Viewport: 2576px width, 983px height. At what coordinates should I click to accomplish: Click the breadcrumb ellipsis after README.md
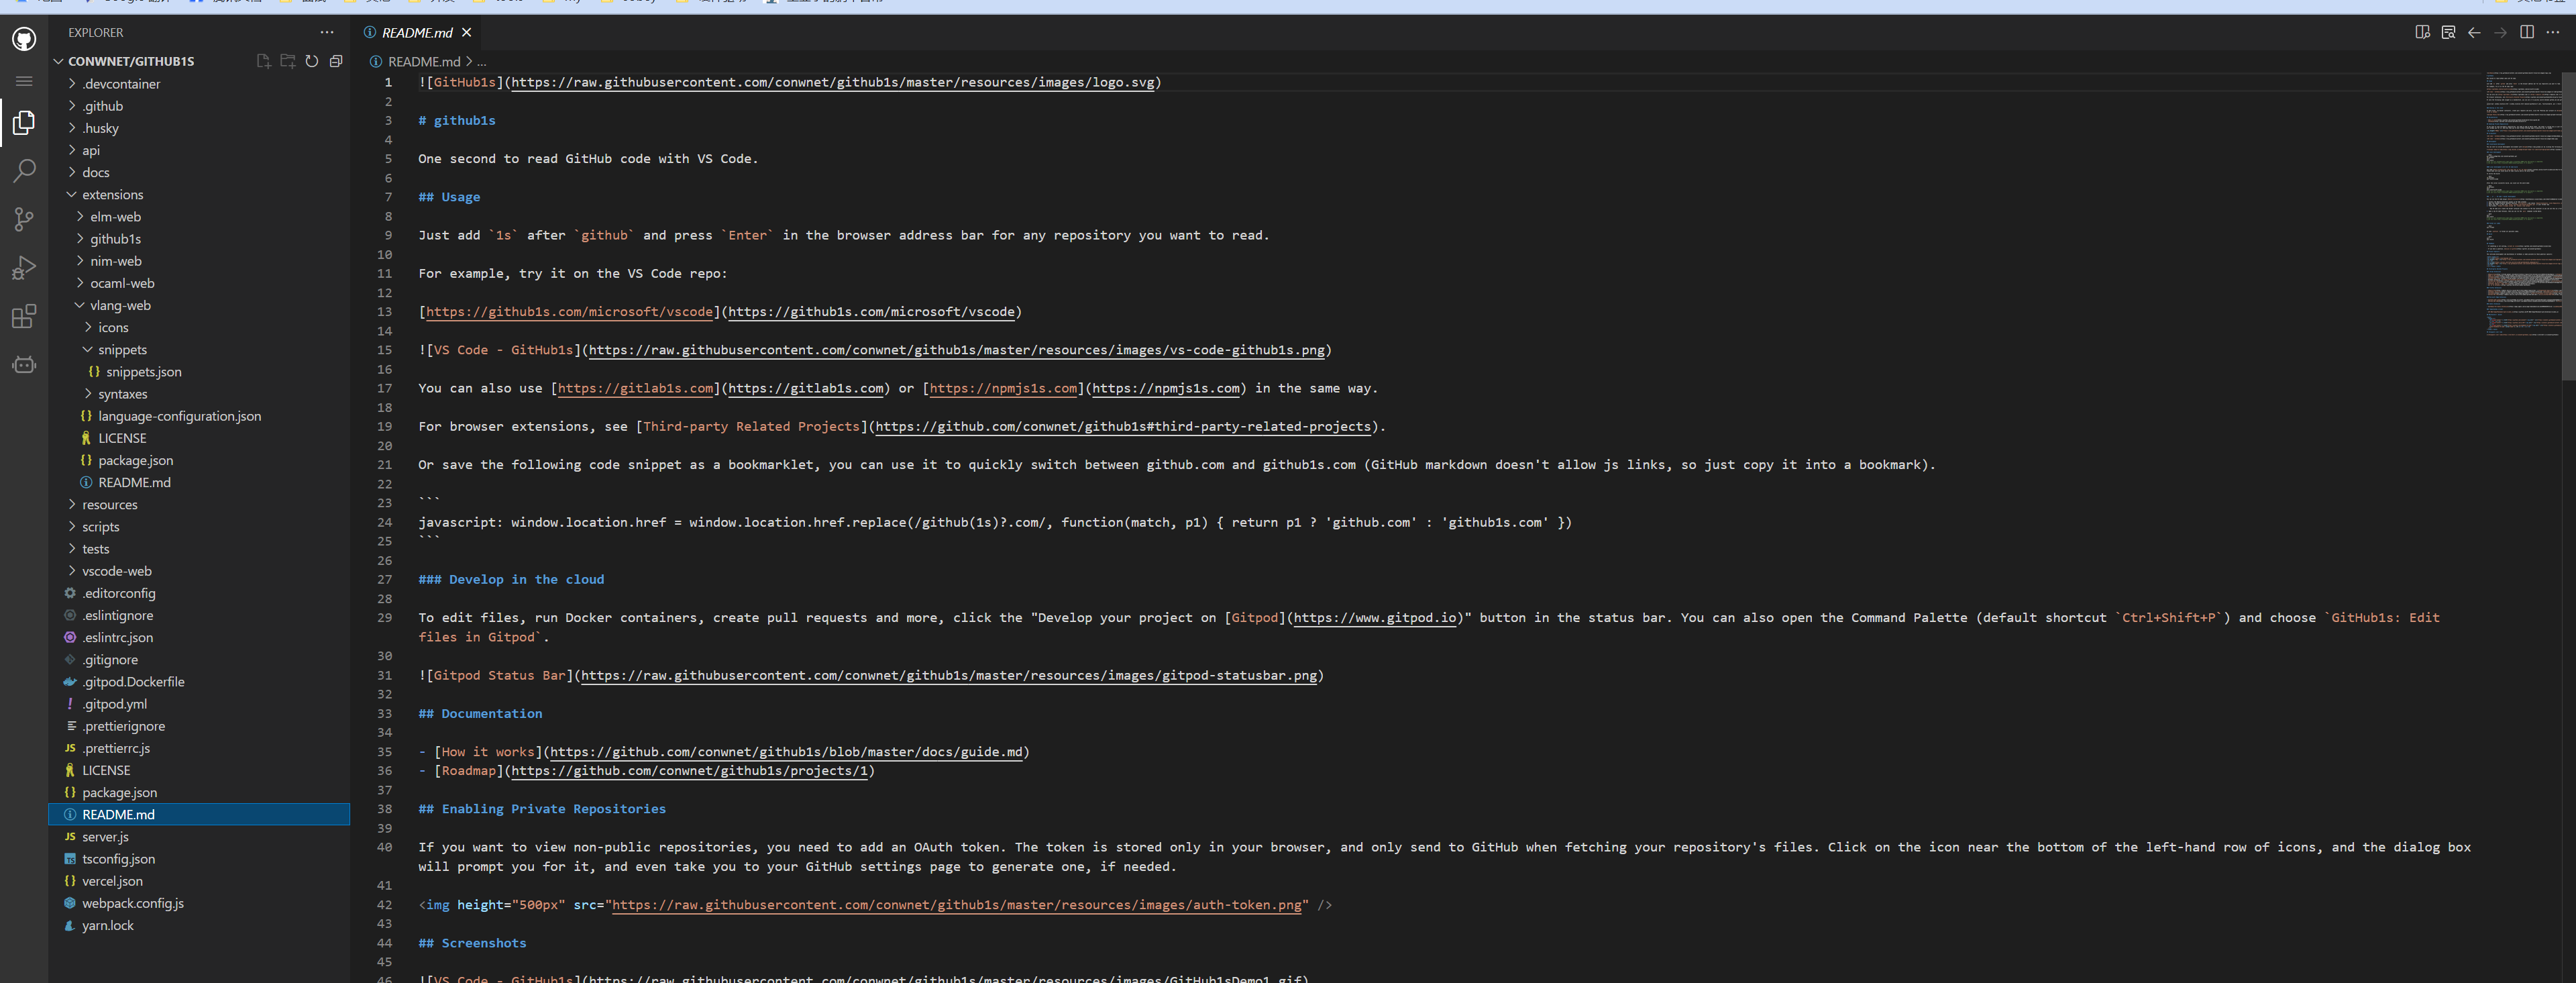coord(482,61)
